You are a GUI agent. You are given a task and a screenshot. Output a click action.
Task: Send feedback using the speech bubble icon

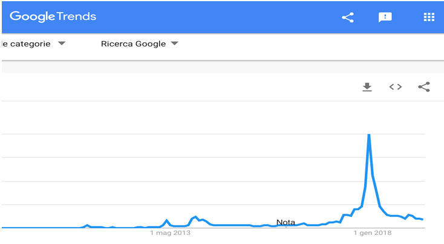click(x=385, y=18)
